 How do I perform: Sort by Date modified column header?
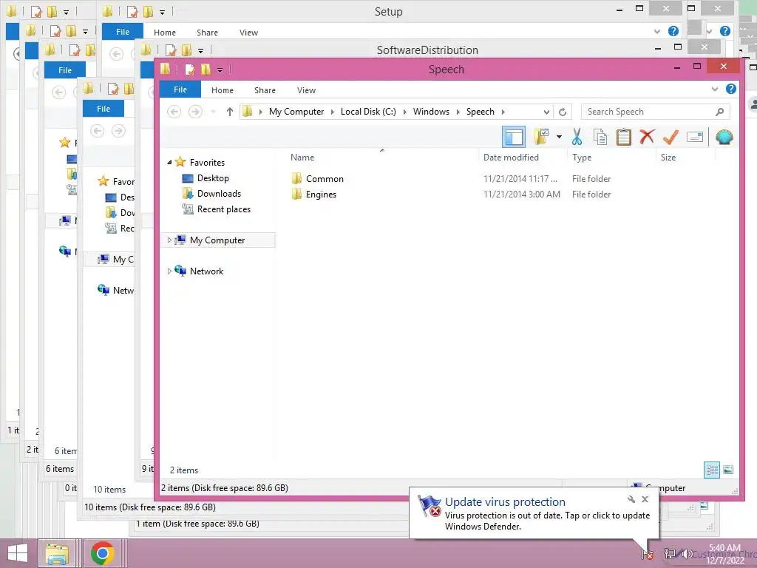coord(511,158)
